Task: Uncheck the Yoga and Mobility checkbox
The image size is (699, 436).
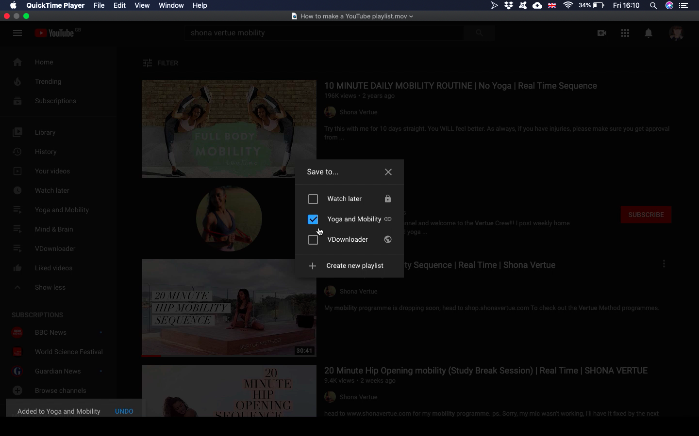Action: [x=313, y=219]
